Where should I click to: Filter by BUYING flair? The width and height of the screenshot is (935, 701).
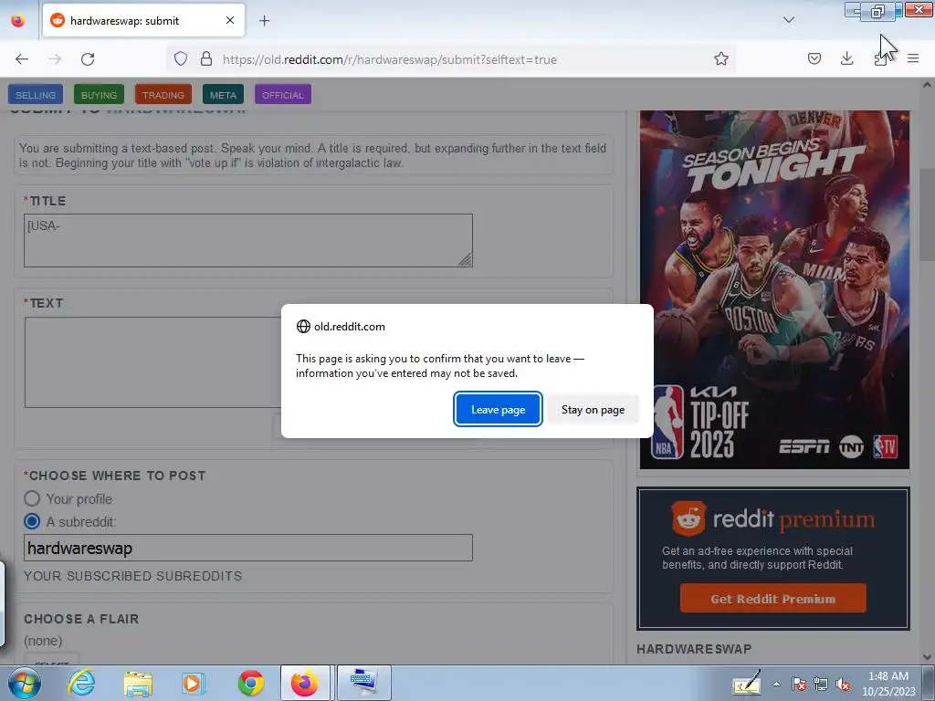[x=99, y=95]
